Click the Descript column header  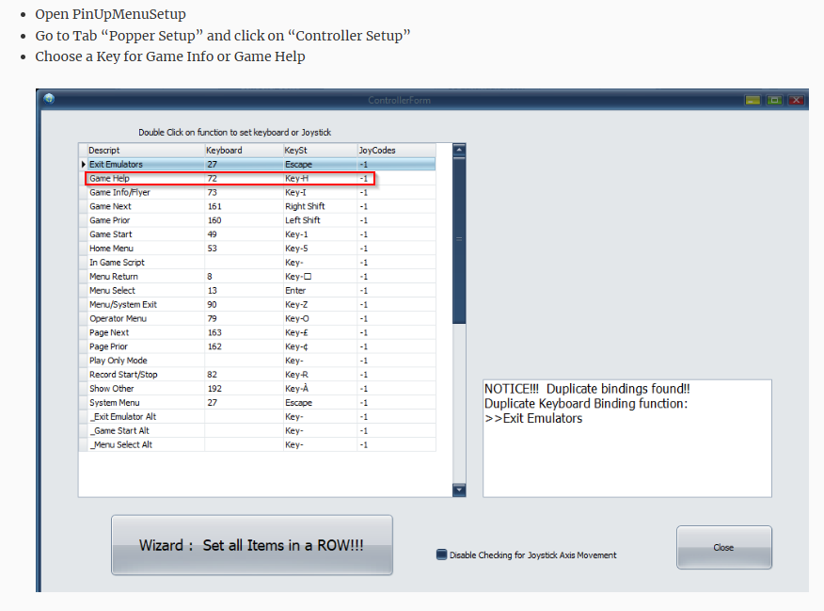[146, 151]
